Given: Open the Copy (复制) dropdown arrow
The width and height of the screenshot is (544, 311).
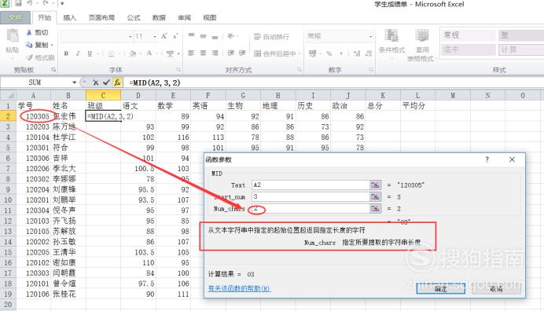Looking at the screenshot, I should pyautogui.click(x=52, y=45).
